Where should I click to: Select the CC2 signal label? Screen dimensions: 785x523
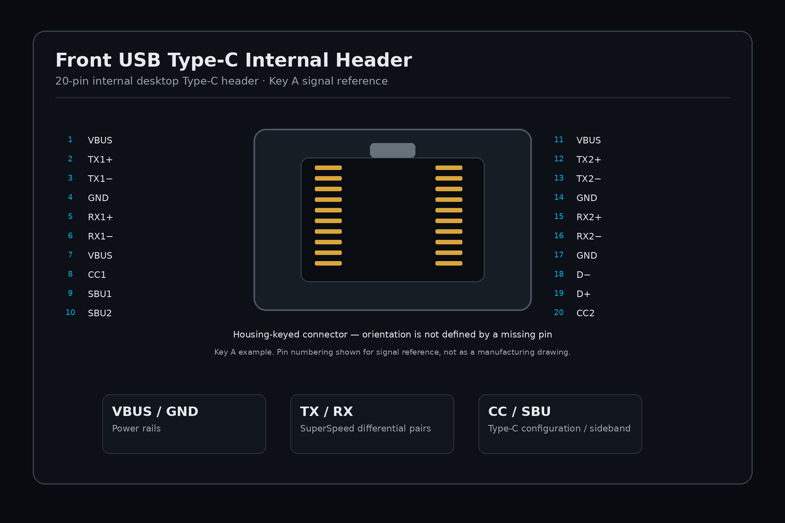pos(586,313)
